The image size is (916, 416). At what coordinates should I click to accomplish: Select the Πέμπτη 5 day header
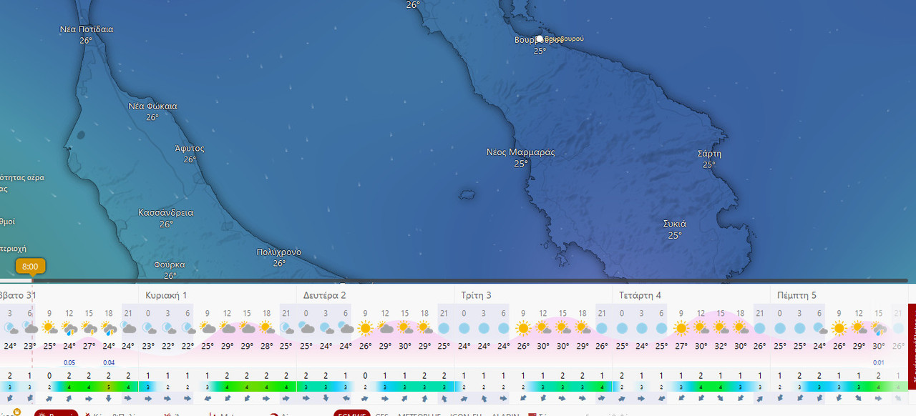[x=796, y=295]
